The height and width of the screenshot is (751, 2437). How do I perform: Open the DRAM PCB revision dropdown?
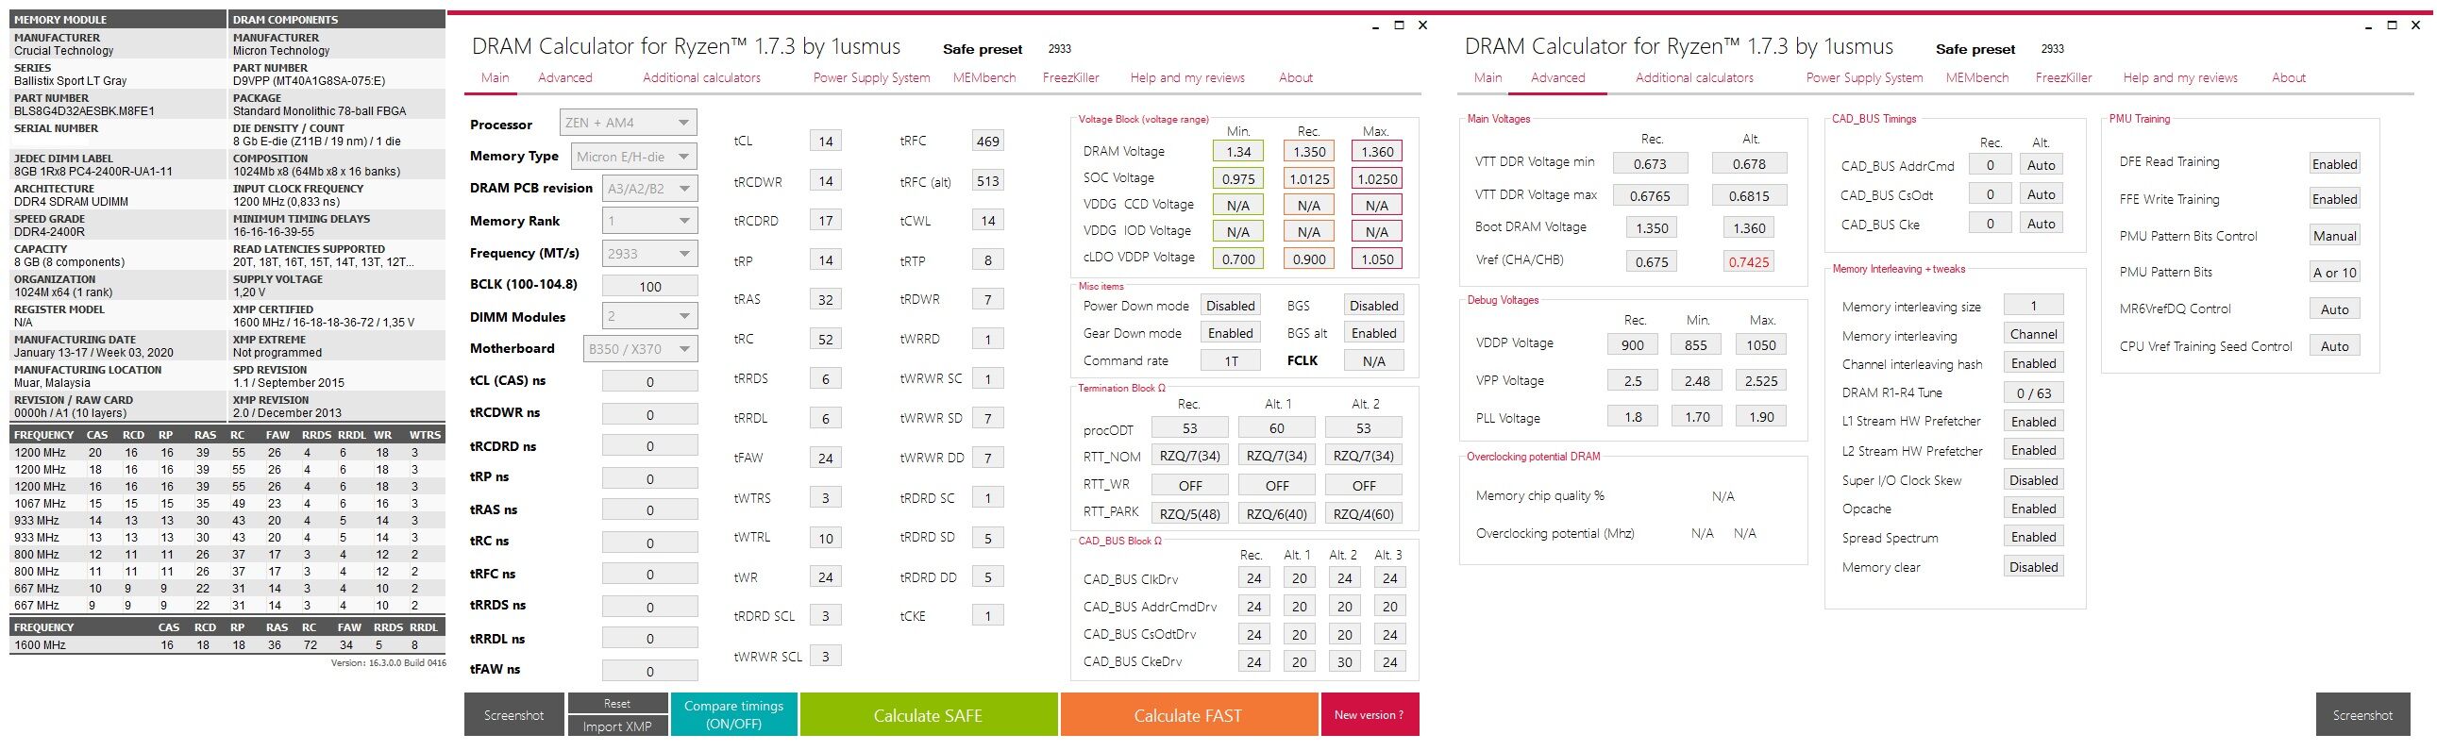(649, 189)
